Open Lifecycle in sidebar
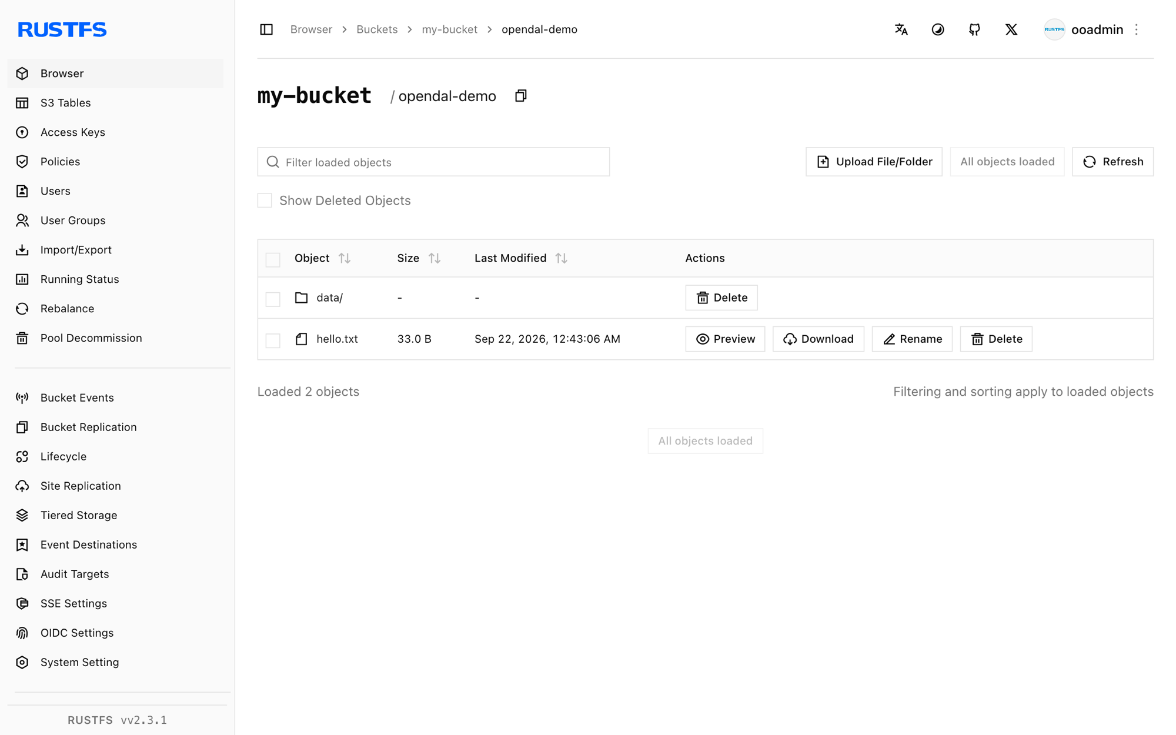1176x735 pixels. (x=115, y=456)
